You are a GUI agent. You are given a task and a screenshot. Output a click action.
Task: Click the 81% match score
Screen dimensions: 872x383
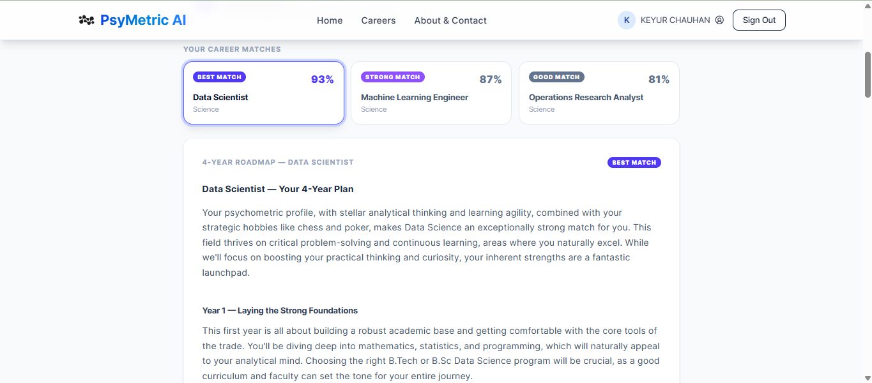659,80
